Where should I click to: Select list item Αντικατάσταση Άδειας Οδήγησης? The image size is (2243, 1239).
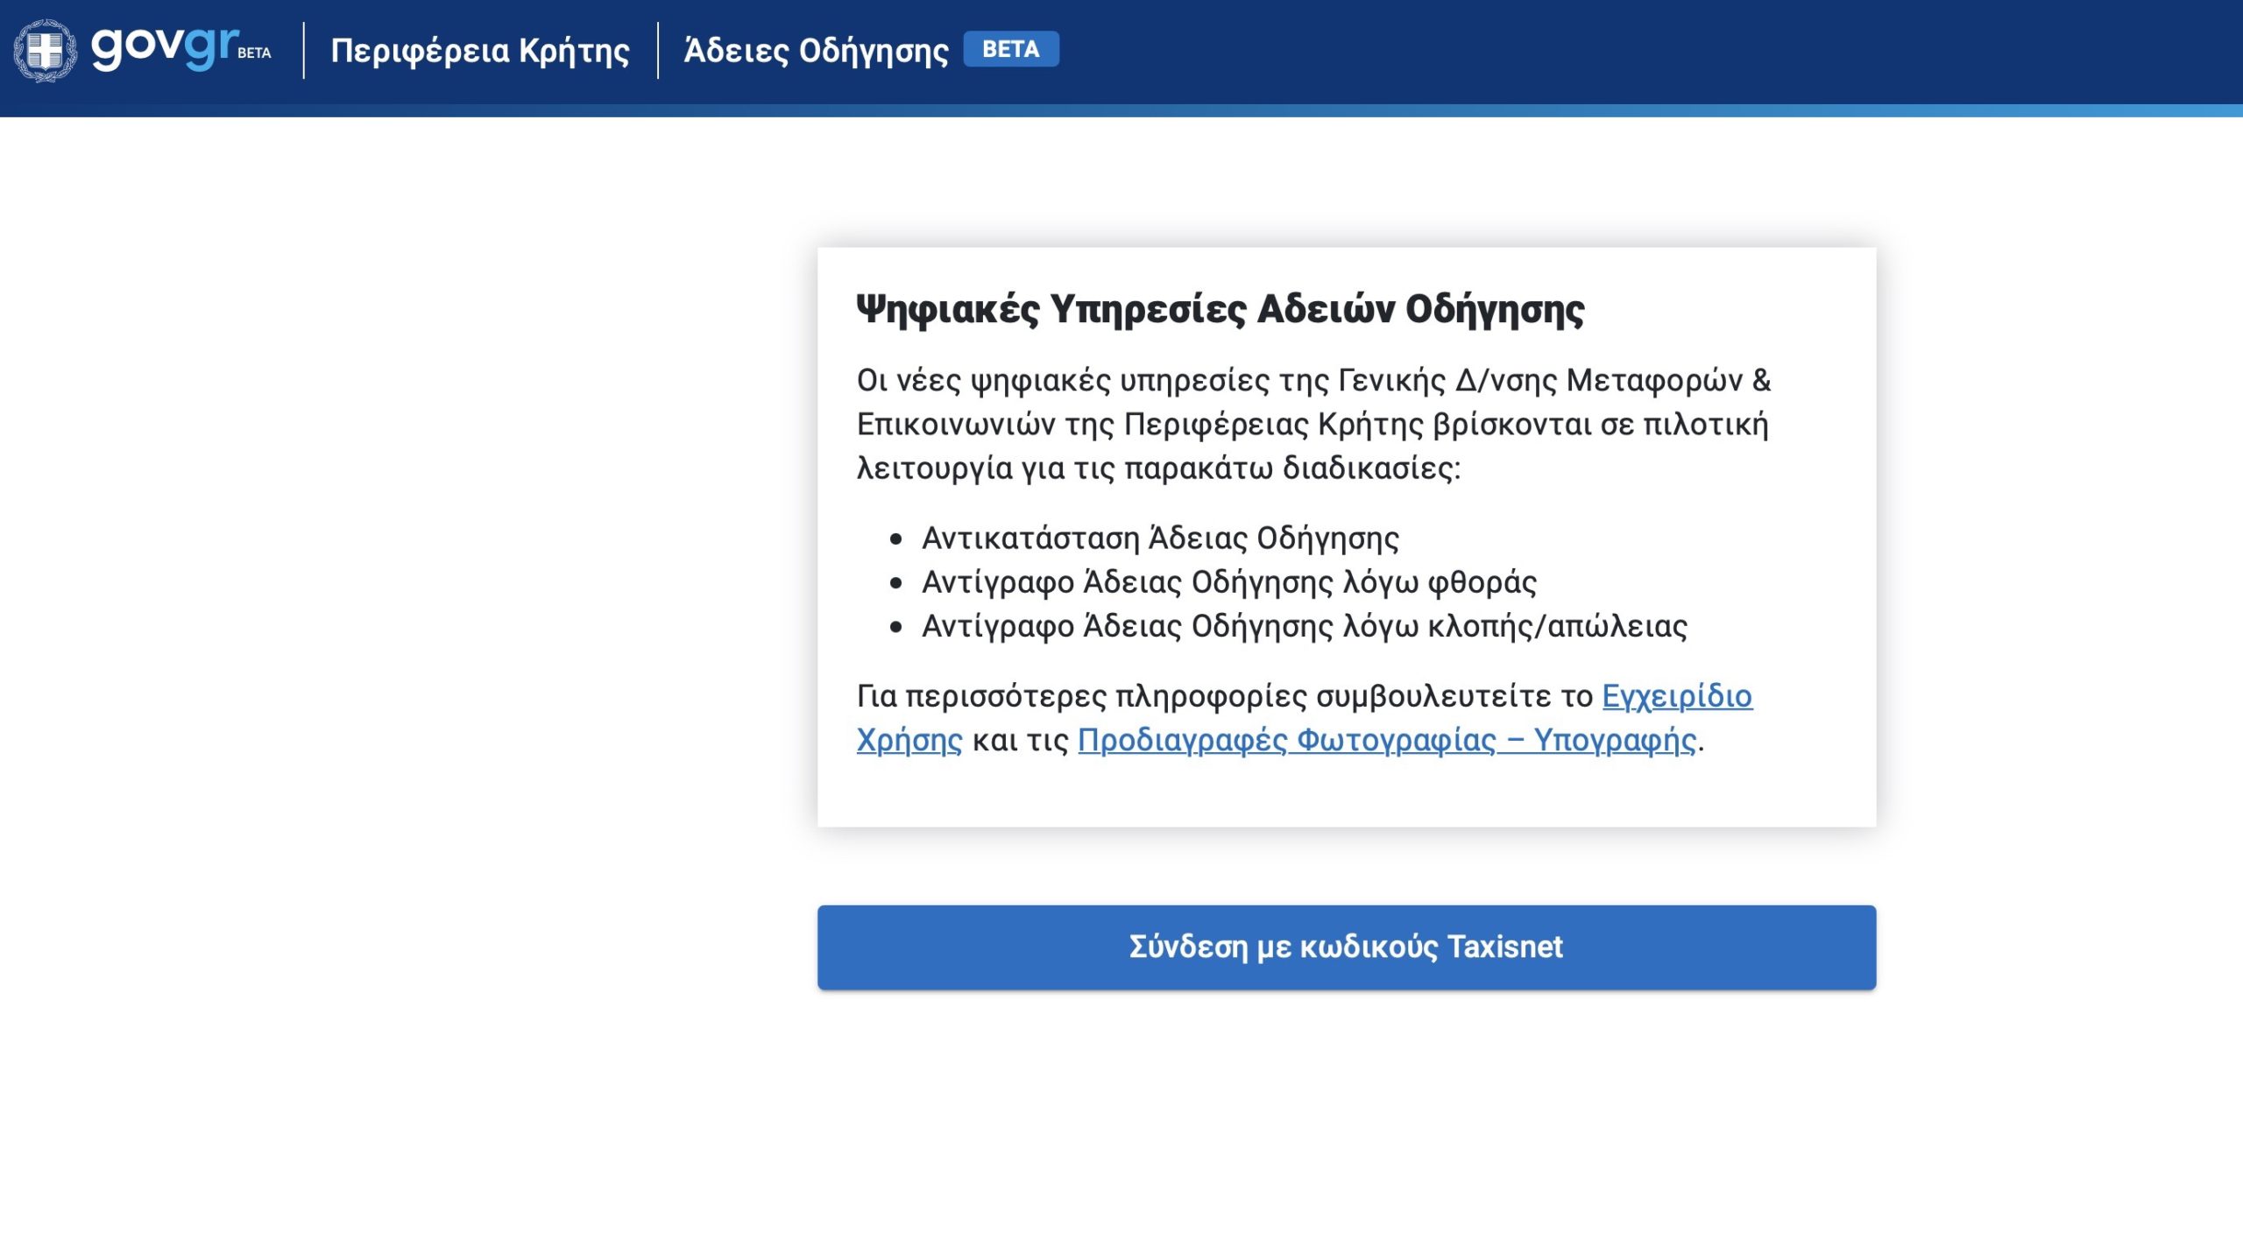click(1159, 539)
